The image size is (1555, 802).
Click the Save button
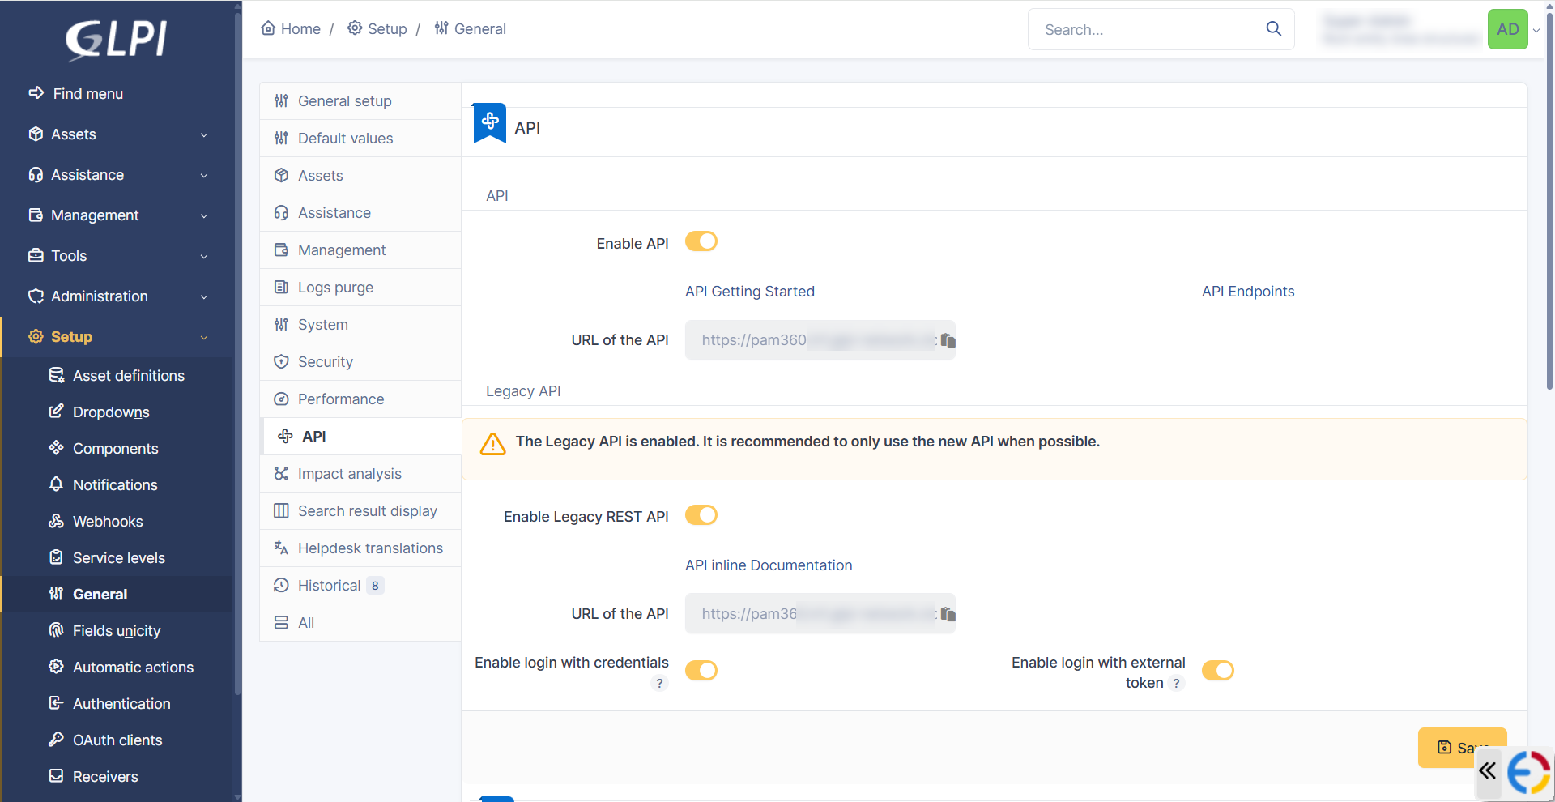click(x=1462, y=747)
